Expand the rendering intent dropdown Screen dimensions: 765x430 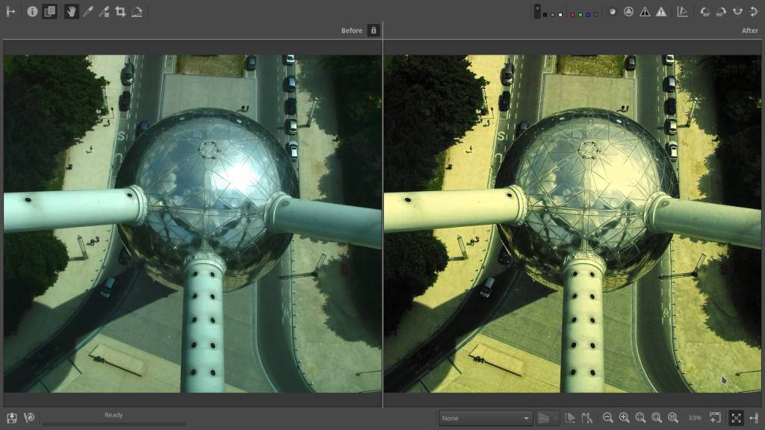(x=548, y=418)
